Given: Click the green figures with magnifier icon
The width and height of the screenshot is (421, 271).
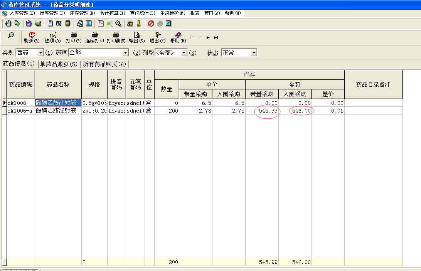Looking at the screenshot, I should pos(109,24).
